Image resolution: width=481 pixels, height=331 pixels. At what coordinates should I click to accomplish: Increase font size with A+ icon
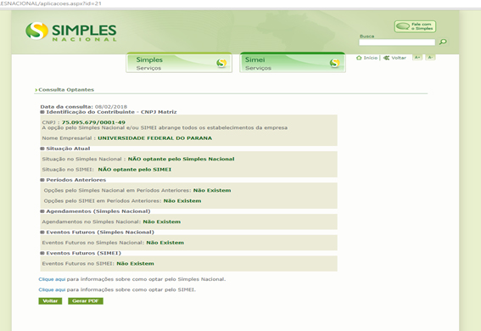click(417, 58)
